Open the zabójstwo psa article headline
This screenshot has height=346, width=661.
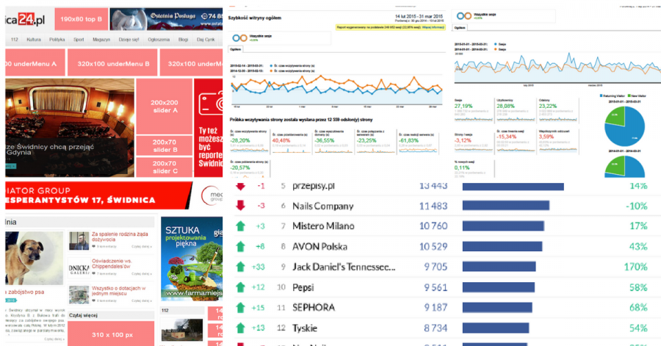(25, 292)
